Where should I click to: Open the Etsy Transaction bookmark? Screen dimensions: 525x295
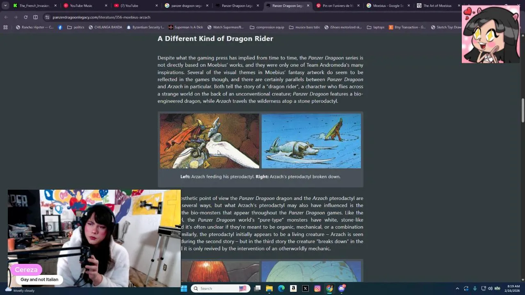point(407,27)
